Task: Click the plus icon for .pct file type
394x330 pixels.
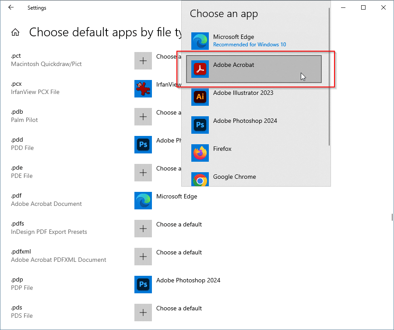Action: 143,61
